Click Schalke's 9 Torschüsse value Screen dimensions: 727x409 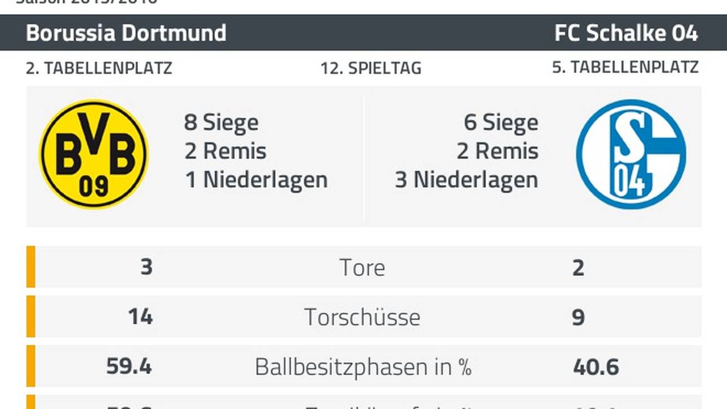coord(578,317)
